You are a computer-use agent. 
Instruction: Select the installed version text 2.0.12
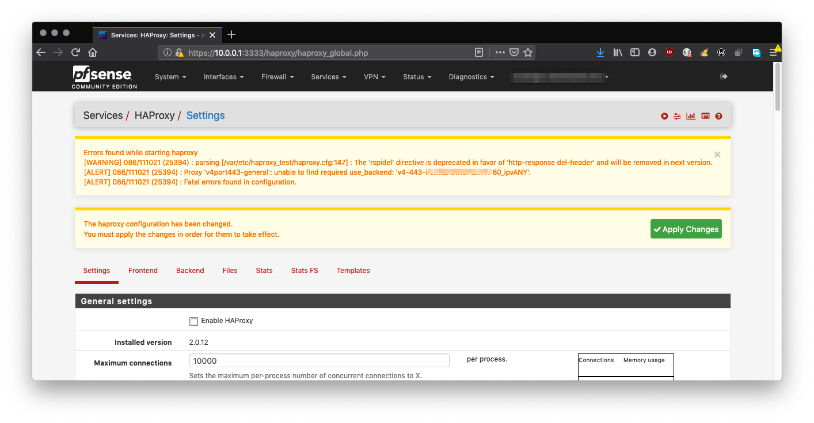tap(199, 342)
